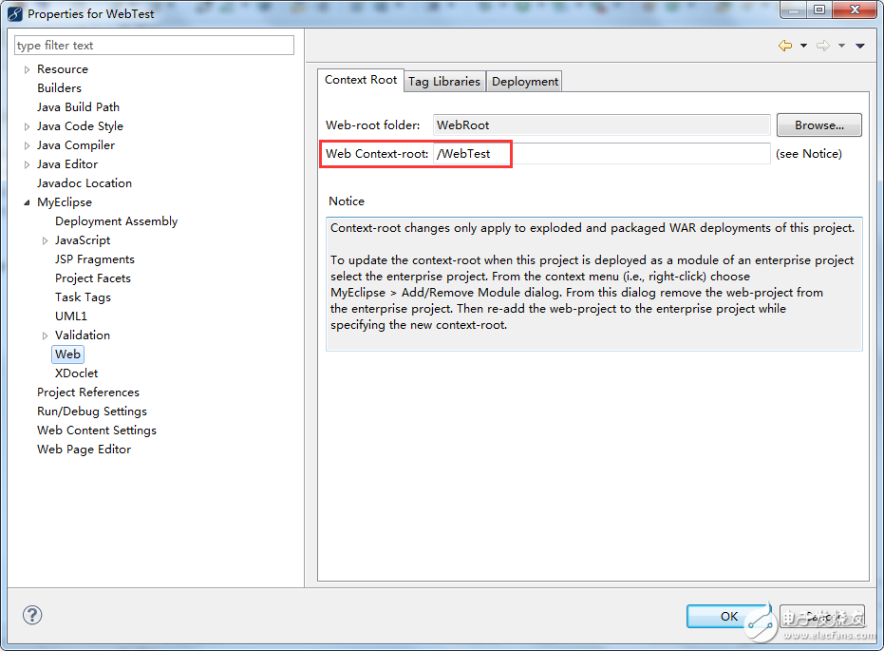
Task: Expand the Resource tree node
Action: tap(27, 69)
